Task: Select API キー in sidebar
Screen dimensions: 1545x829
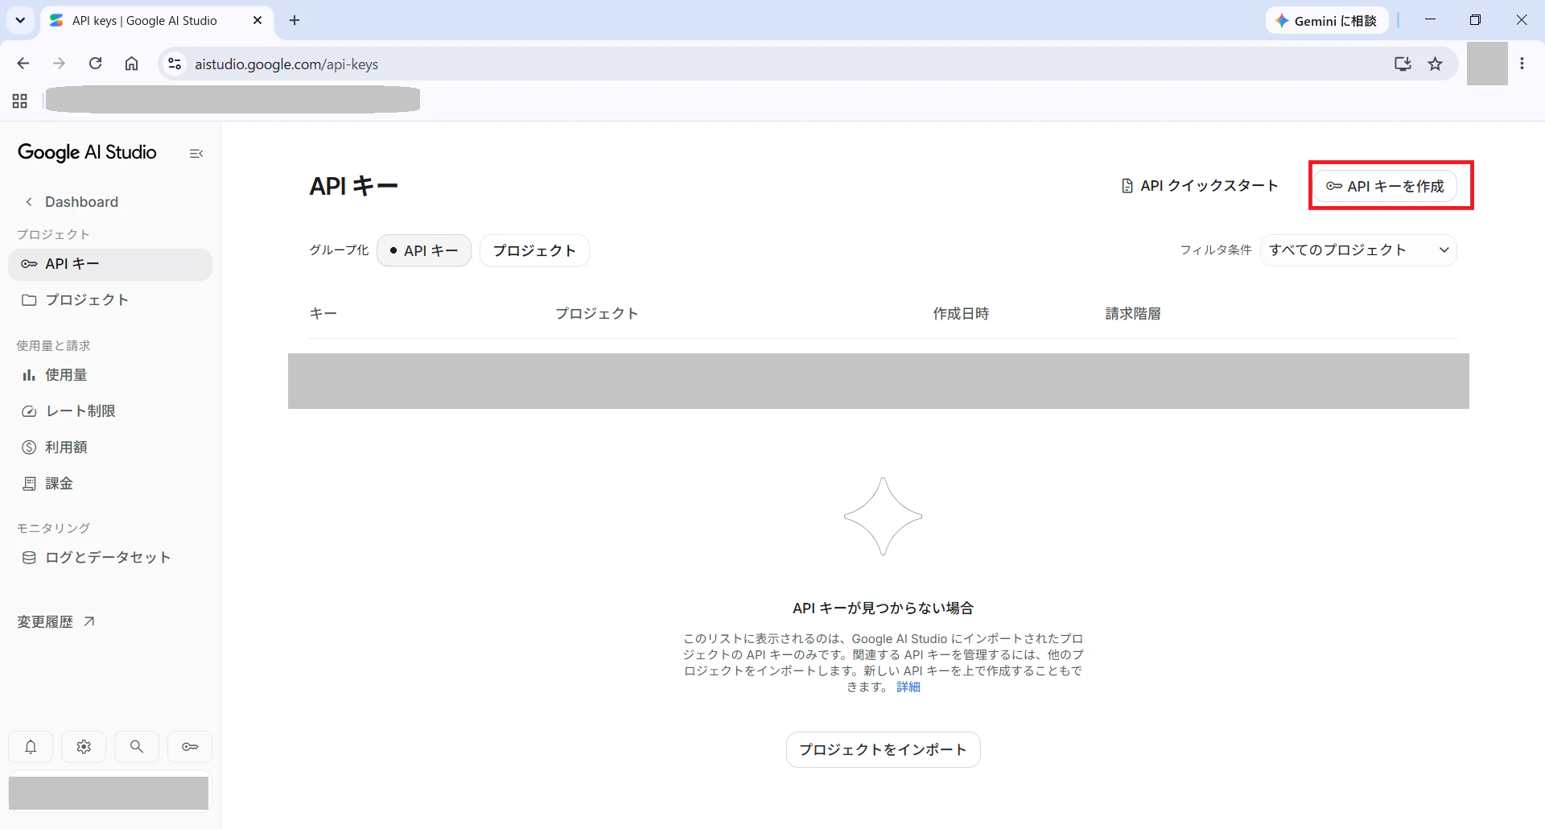Action: click(110, 264)
